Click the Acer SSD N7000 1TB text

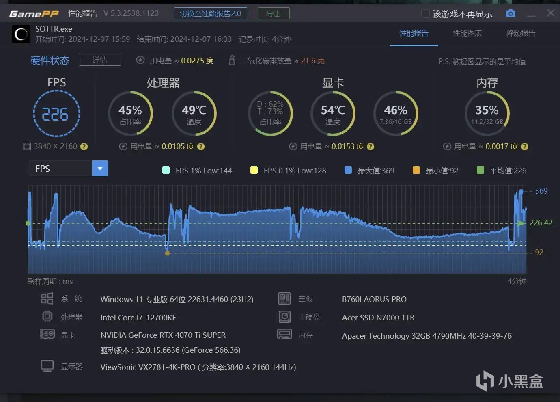tap(378, 318)
